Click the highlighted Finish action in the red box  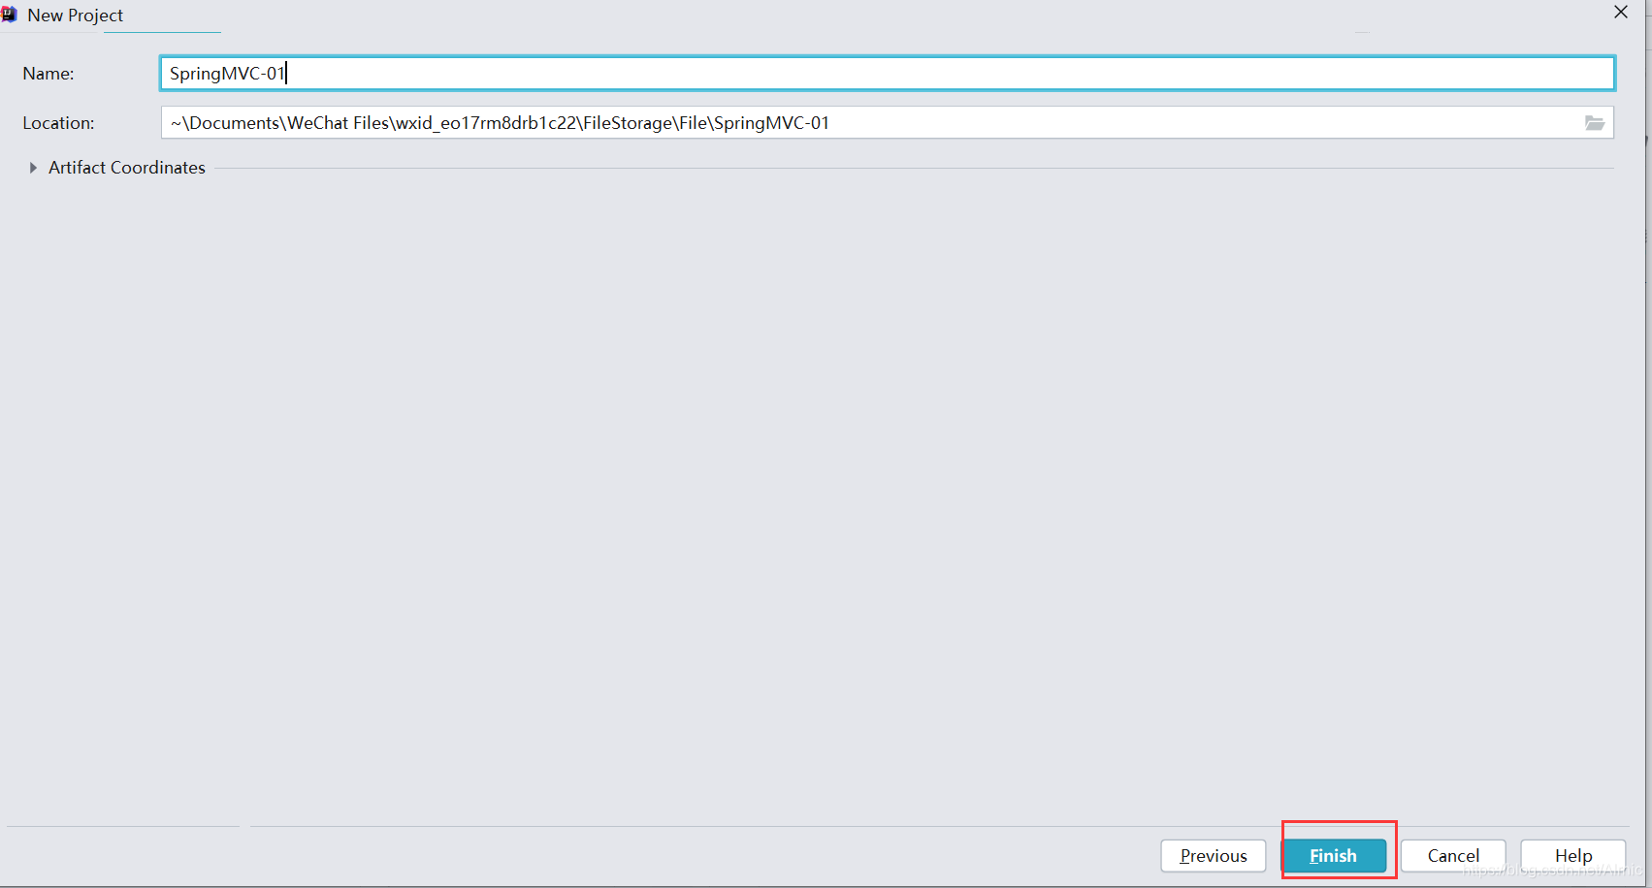[1334, 855]
